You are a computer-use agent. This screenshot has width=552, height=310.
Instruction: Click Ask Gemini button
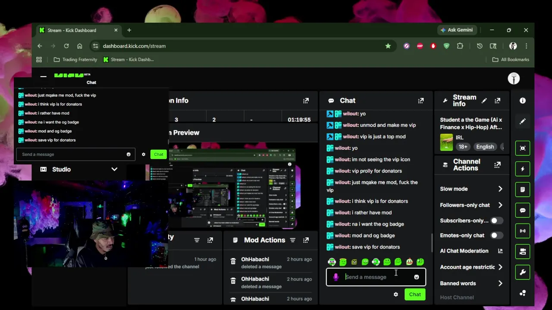tap(456, 30)
